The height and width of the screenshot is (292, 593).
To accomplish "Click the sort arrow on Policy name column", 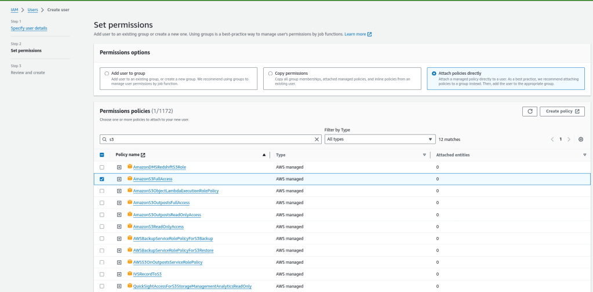I will point(264,155).
